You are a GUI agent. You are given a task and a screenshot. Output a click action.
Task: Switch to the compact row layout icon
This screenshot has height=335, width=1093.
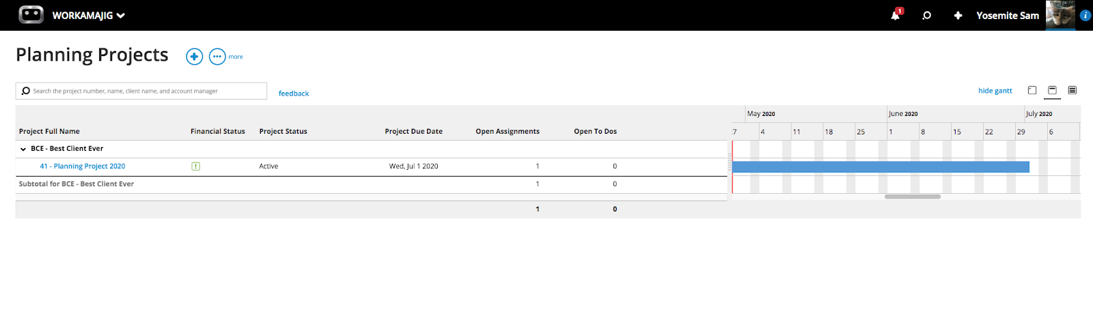pos(1032,90)
